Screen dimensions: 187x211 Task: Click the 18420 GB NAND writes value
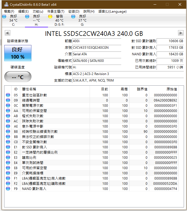click(x=170, y=54)
